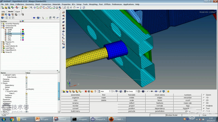Screen dimensions: 218x122
Task: Select the spcc material in tree
Action: point(9,38)
